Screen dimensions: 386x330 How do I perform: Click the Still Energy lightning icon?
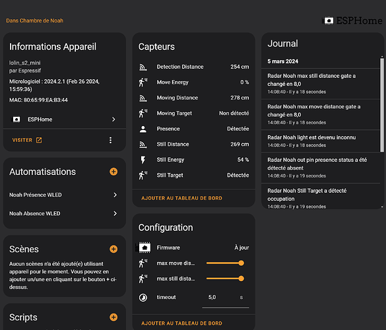[x=143, y=160]
